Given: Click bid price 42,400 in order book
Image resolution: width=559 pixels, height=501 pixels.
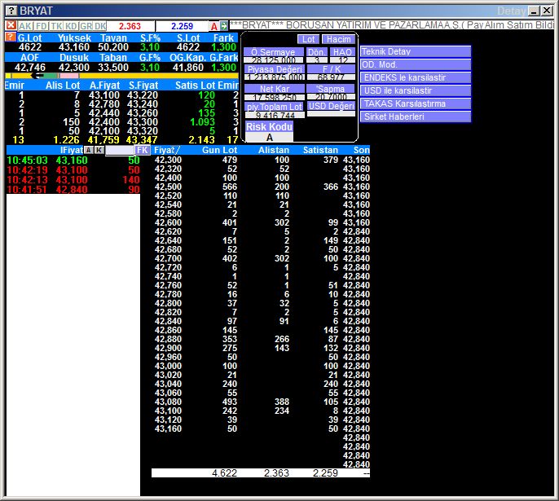Looking at the screenshot, I should click(x=104, y=122).
